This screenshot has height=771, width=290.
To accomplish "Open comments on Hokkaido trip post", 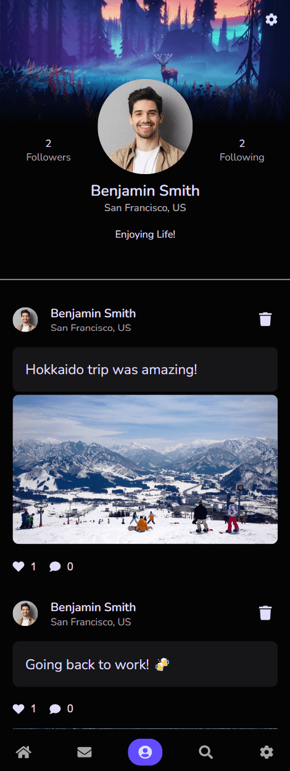I will (55, 566).
